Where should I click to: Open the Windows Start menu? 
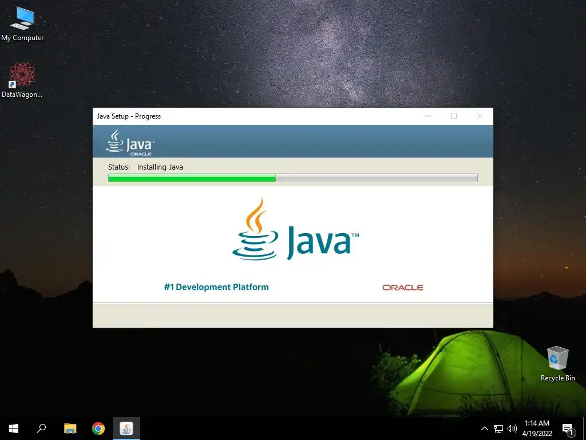coord(14,429)
